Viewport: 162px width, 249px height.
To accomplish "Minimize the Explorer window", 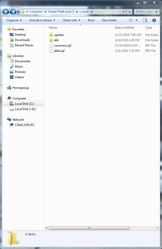I will tap(138, 3).
